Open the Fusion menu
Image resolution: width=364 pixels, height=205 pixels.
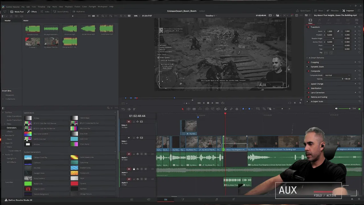point(77,7)
